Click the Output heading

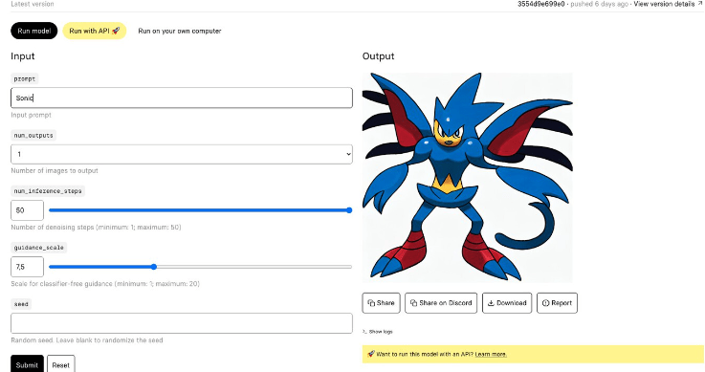(x=378, y=56)
